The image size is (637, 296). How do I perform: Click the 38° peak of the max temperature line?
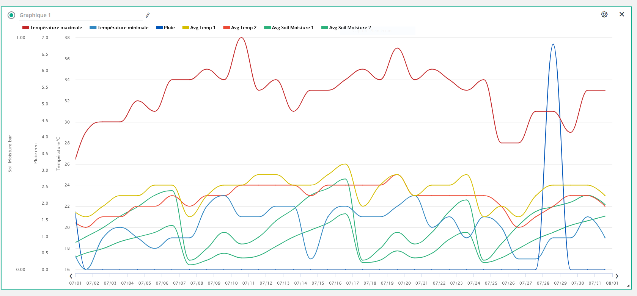[x=241, y=38]
